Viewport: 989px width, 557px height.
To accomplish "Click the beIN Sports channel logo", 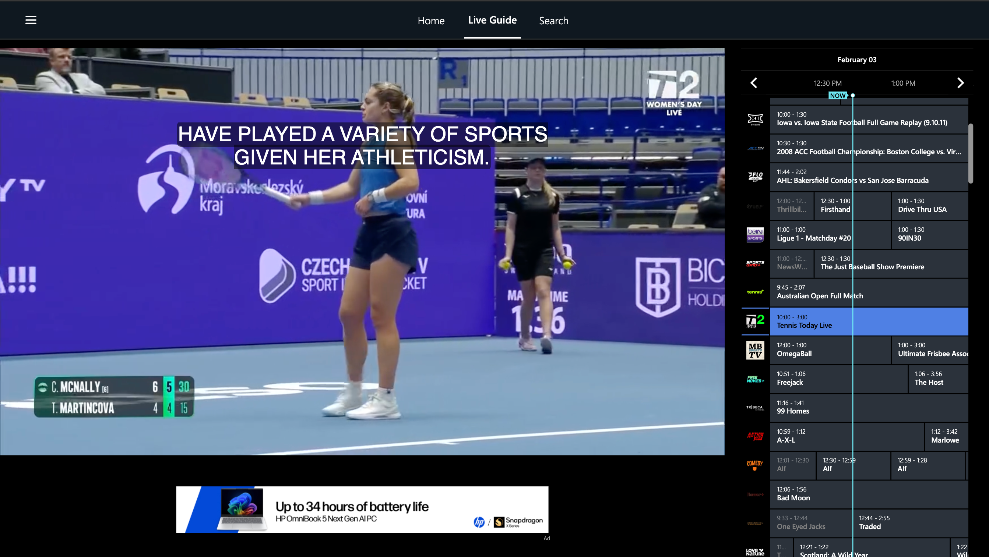I will 755,234.
